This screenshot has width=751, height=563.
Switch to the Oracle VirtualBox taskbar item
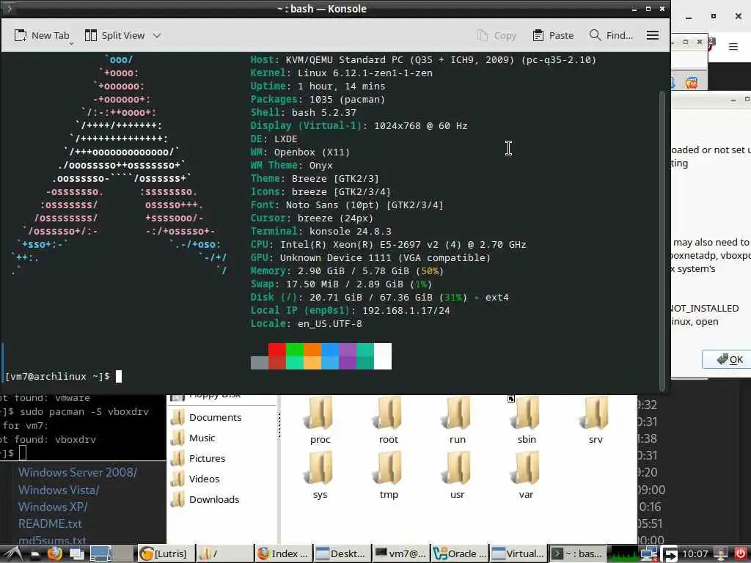[459, 554]
